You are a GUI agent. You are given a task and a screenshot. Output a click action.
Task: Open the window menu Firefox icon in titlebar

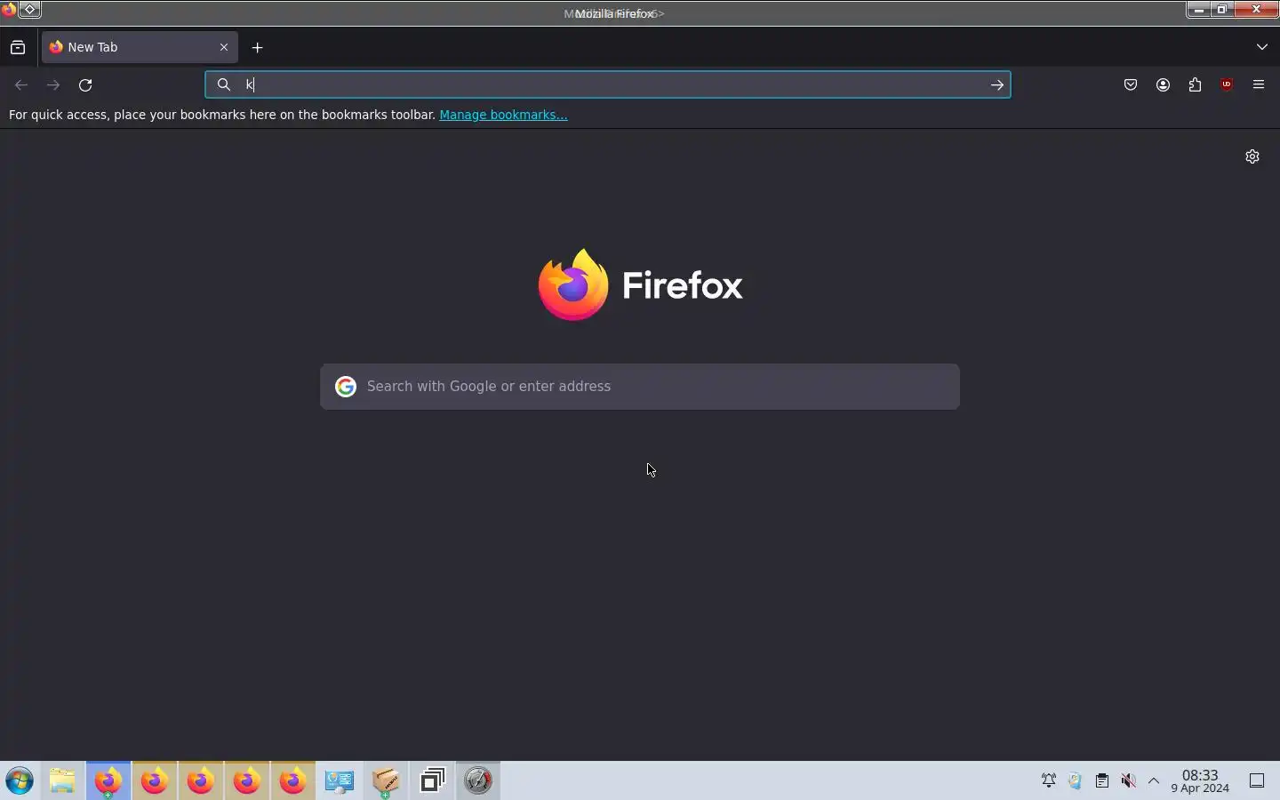(9, 11)
